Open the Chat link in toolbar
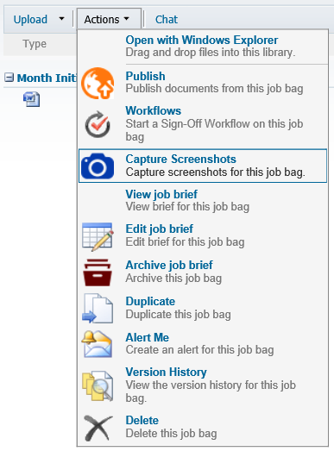 coord(167,20)
